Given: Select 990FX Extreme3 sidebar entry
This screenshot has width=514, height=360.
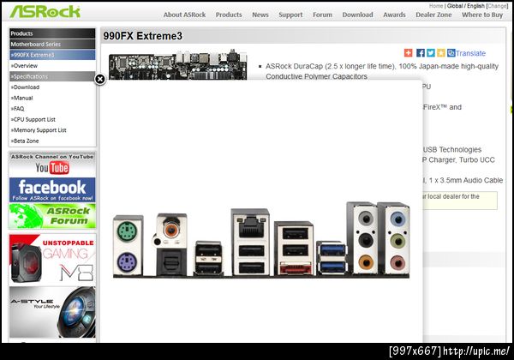Looking at the screenshot, I should 52,55.
